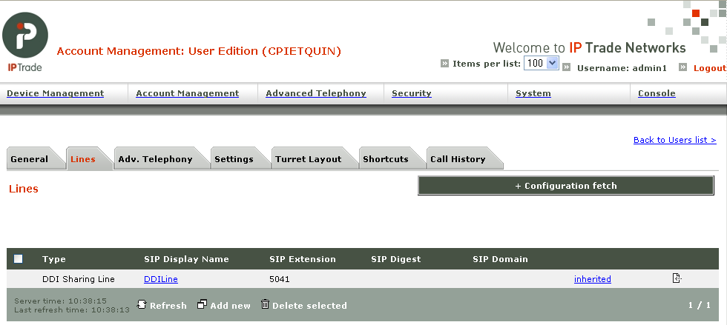Open the Console menu
The height and width of the screenshot is (325, 727).
tap(657, 93)
